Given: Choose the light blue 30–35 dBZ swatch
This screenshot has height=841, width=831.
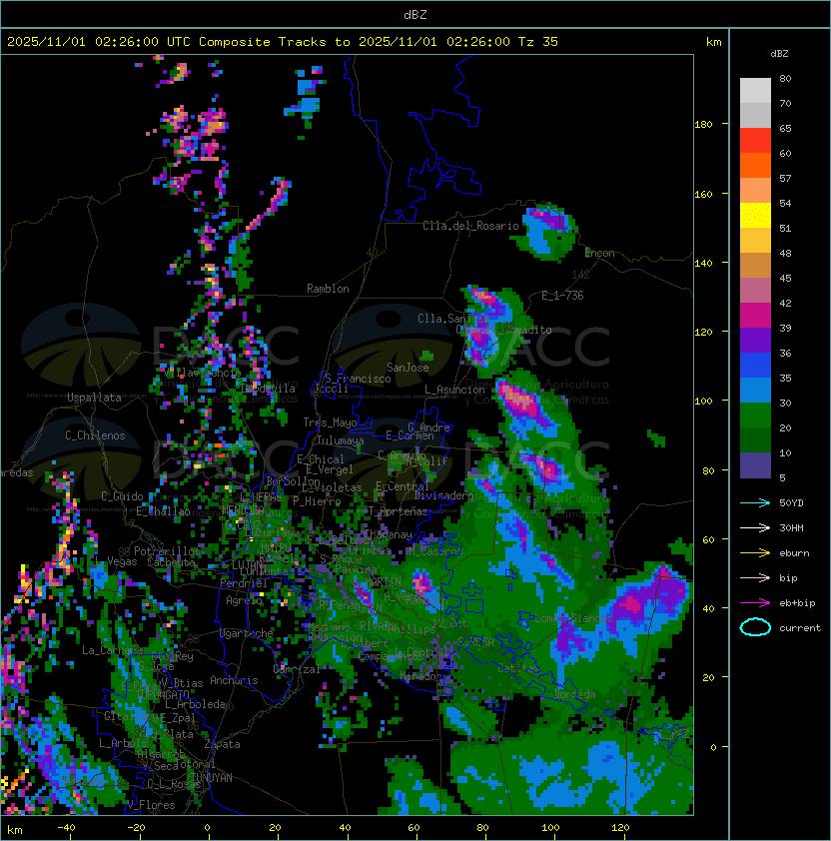Looking at the screenshot, I should [755, 390].
